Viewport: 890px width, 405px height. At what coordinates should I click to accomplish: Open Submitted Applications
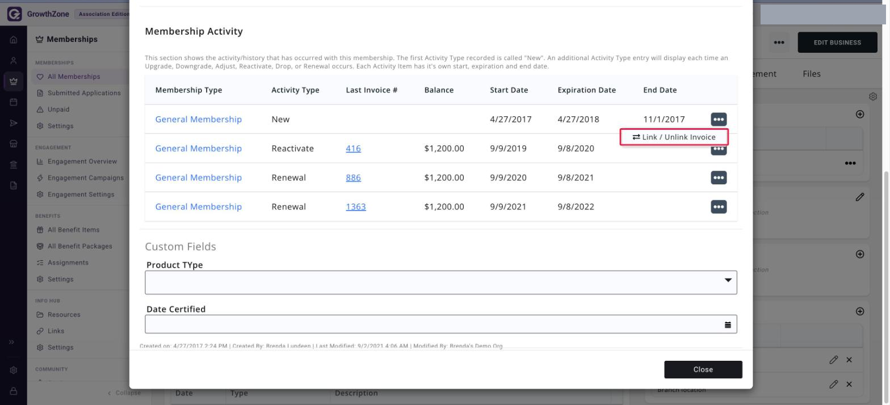[84, 93]
